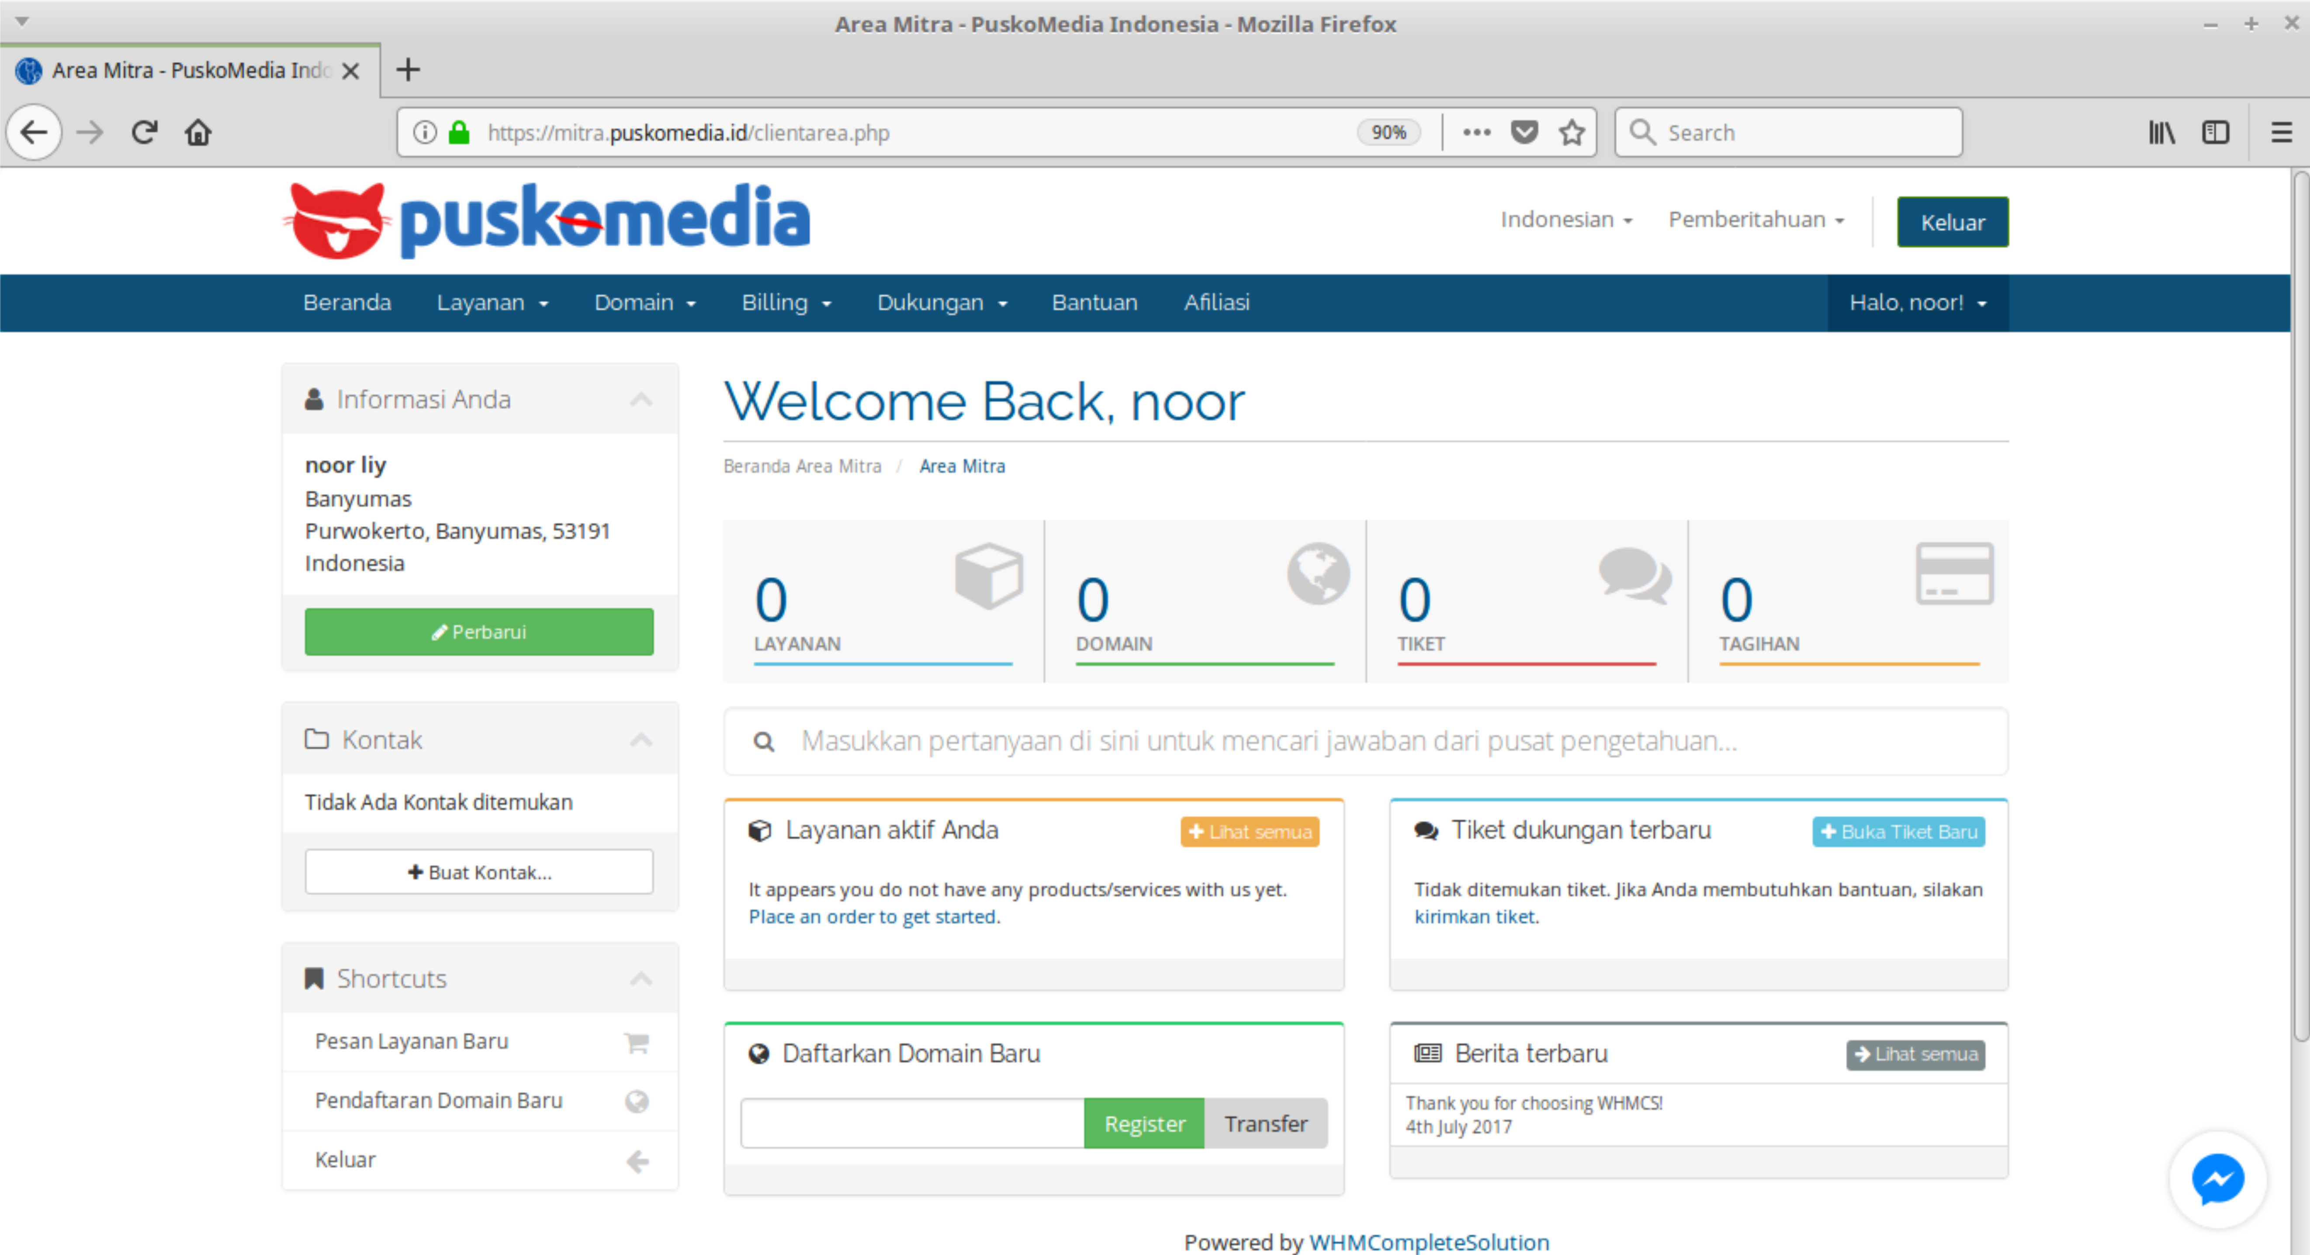Screen dimensions: 2310x1255
Task: Expand the Billing menu
Action: pos(786,303)
